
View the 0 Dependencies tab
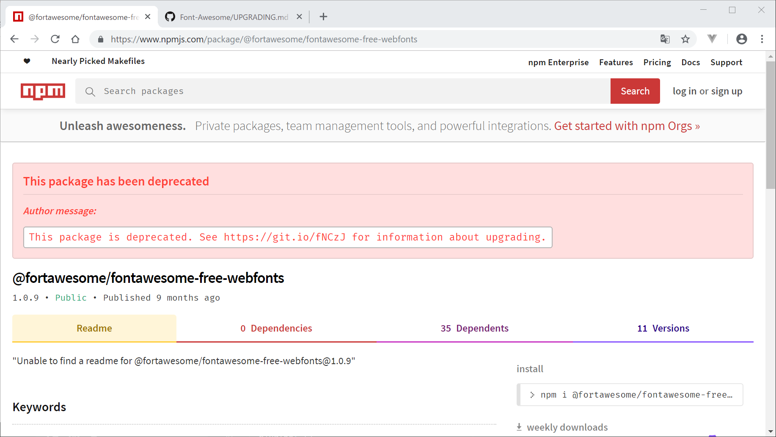[276, 329]
